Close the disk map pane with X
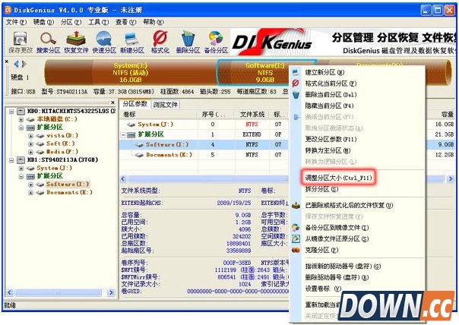 point(7,62)
